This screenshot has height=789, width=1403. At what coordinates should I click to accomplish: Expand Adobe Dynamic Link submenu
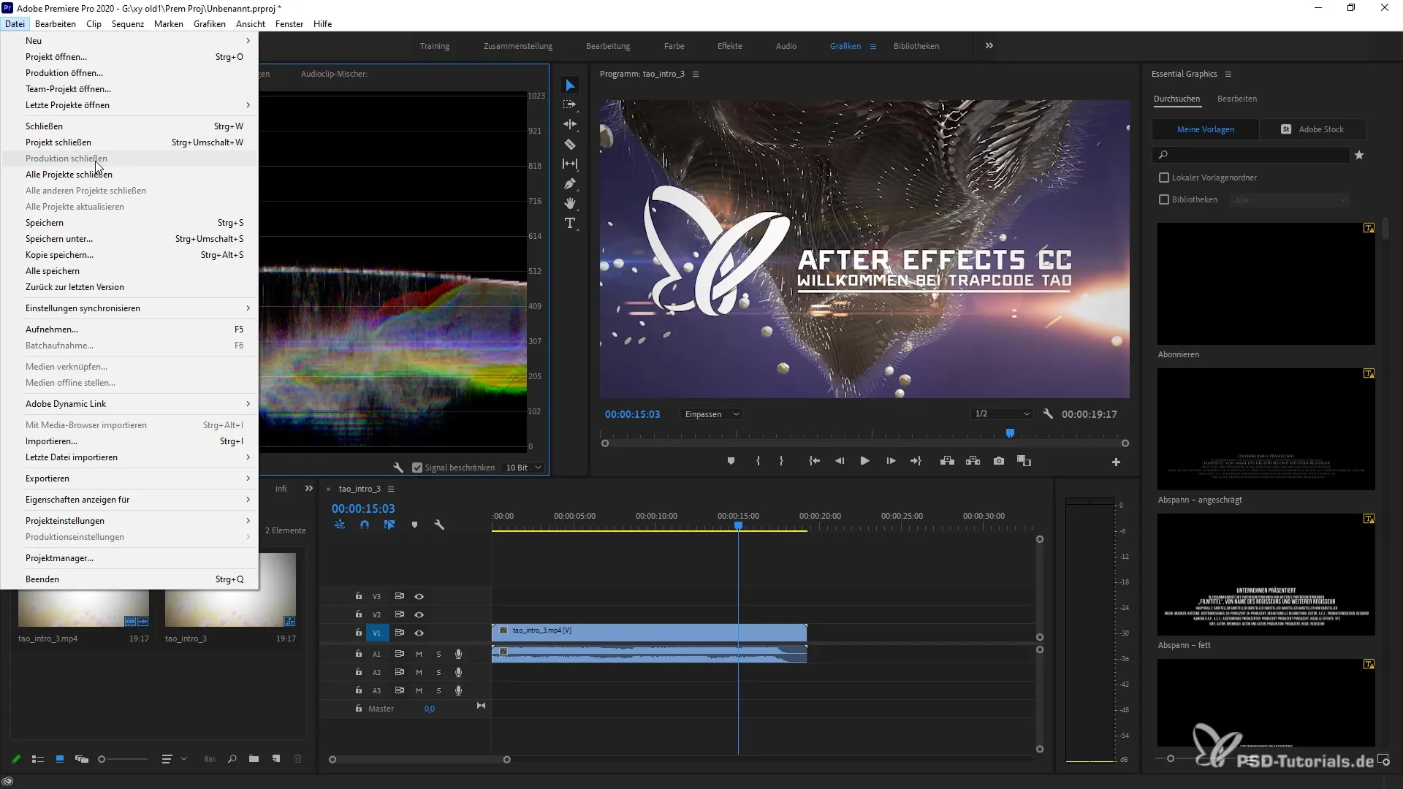click(x=137, y=404)
